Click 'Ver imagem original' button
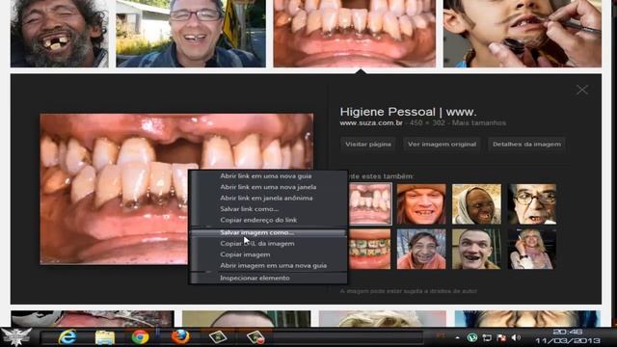The height and width of the screenshot is (347, 617). (x=442, y=144)
